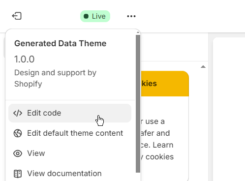Click the Design and support by Shopify text
Viewport: 245px width, 181px height.
click(x=55, y=78)
